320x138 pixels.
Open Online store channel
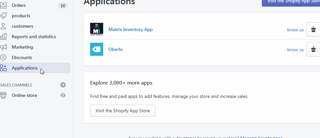click(24, 95)
